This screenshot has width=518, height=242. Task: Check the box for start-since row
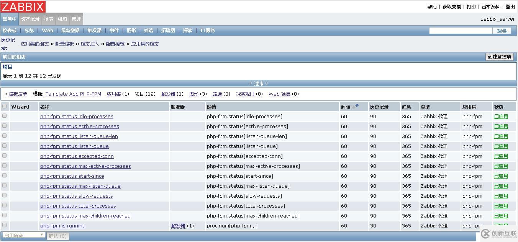tap(5, 175)
